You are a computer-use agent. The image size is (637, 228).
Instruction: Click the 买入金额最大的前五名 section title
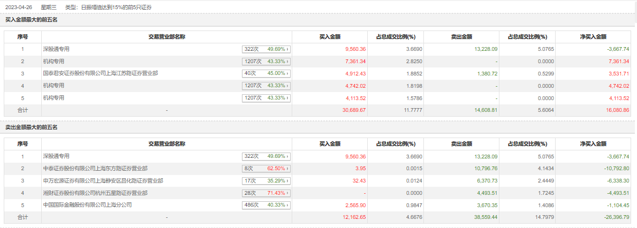click(x=31, y=20)
